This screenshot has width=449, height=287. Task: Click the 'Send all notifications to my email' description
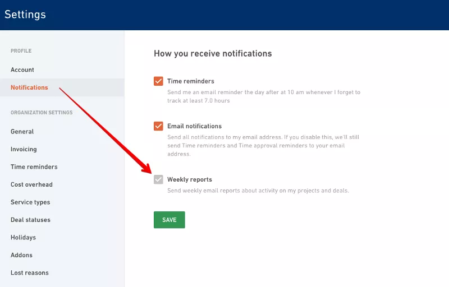pos(263,146)
